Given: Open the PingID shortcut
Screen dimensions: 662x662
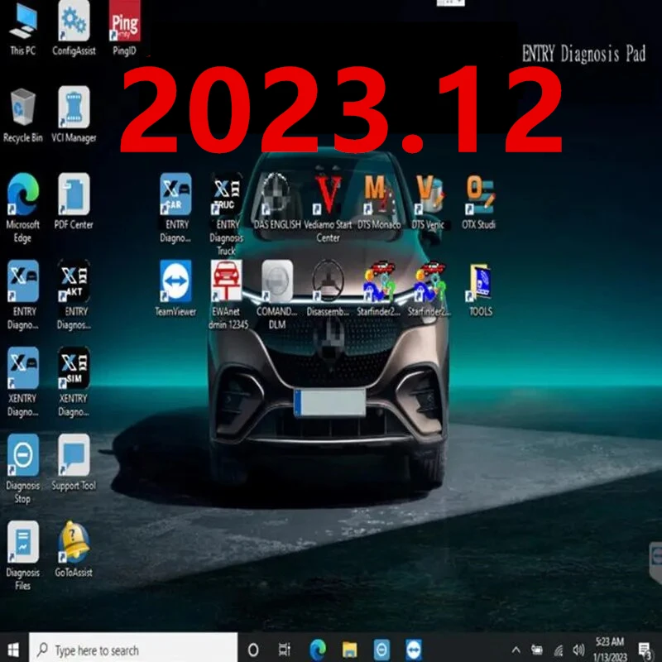Looking at the screenshot, I should point(125,29).
